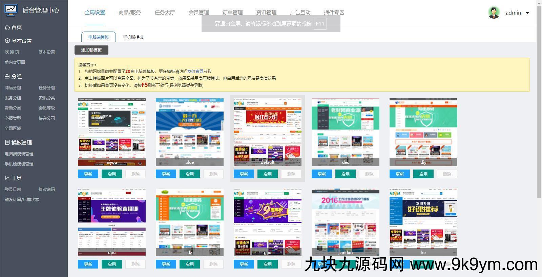The image size is (542, 277).
Task: Open the ke template thumbnail
Action: point(423,222)
